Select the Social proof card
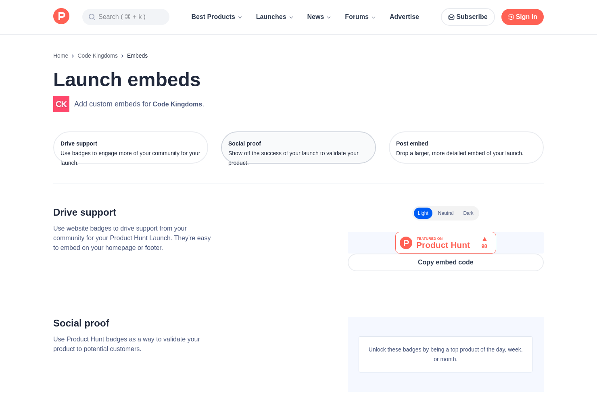The image size is (597, 418). point(298,148)
